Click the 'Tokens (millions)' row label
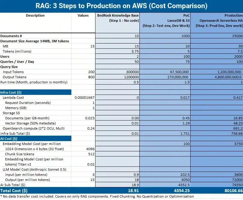 17,51
